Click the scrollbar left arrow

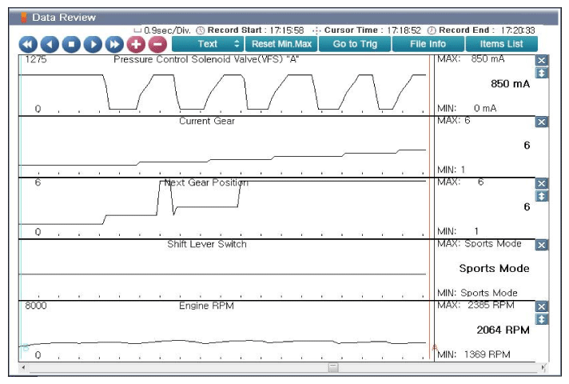24,367
